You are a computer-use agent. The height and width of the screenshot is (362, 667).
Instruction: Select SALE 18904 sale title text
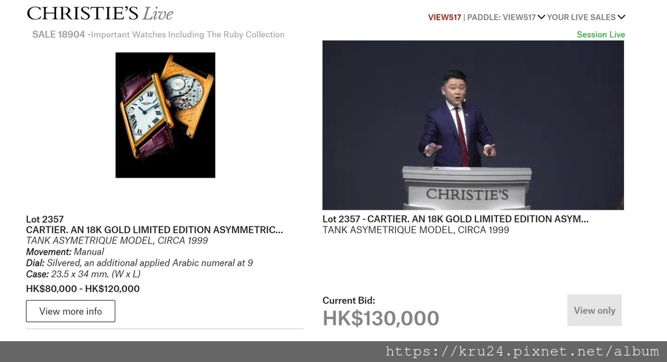point(158,35)
